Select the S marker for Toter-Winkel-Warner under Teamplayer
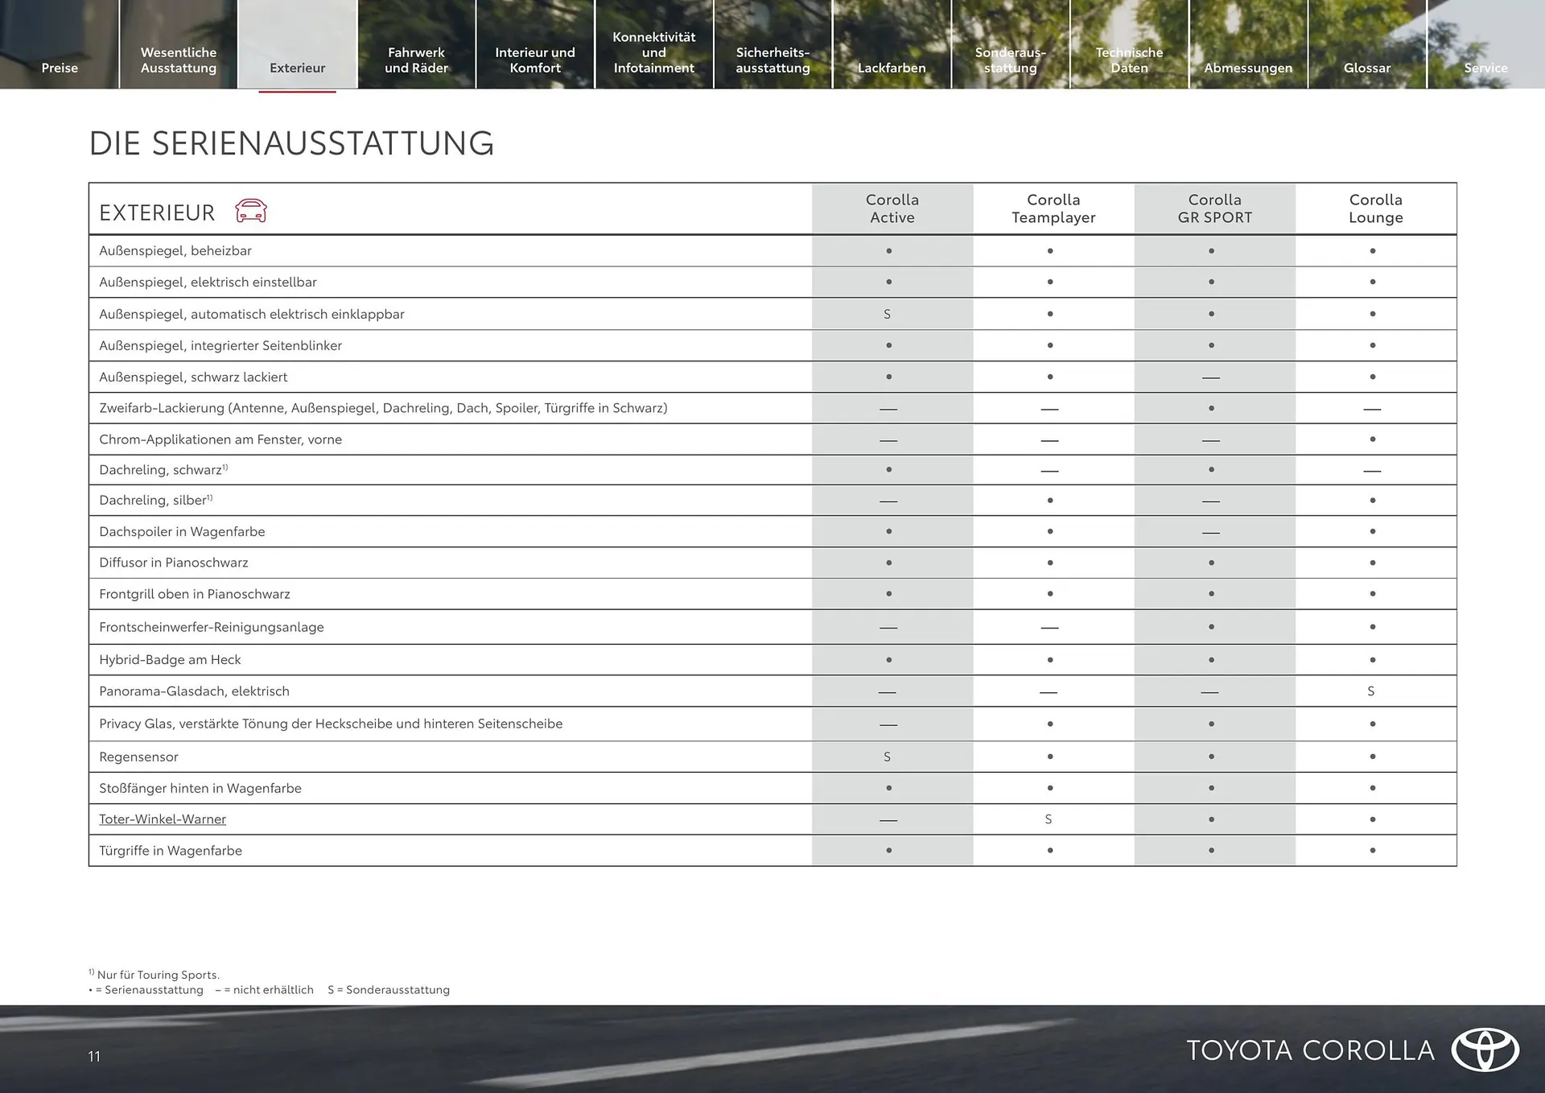The width and height of the screenshot is (1545, 1093). 1049,819
